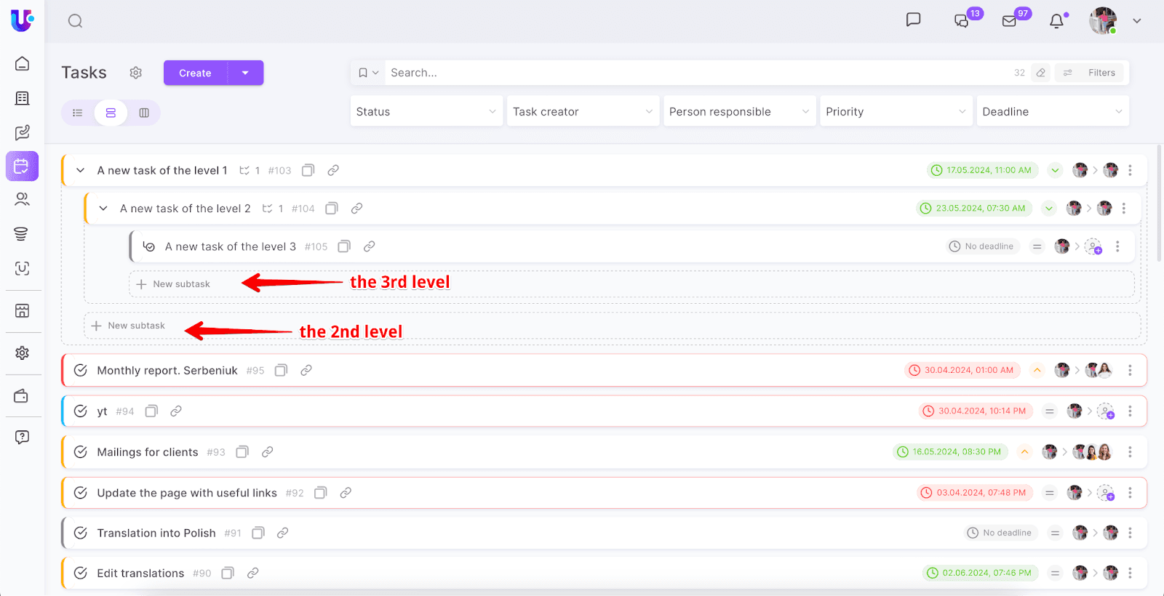Open the mail inbox with 97 badge
Viewport: 1164px width, 596px height.
[1009, 21]
